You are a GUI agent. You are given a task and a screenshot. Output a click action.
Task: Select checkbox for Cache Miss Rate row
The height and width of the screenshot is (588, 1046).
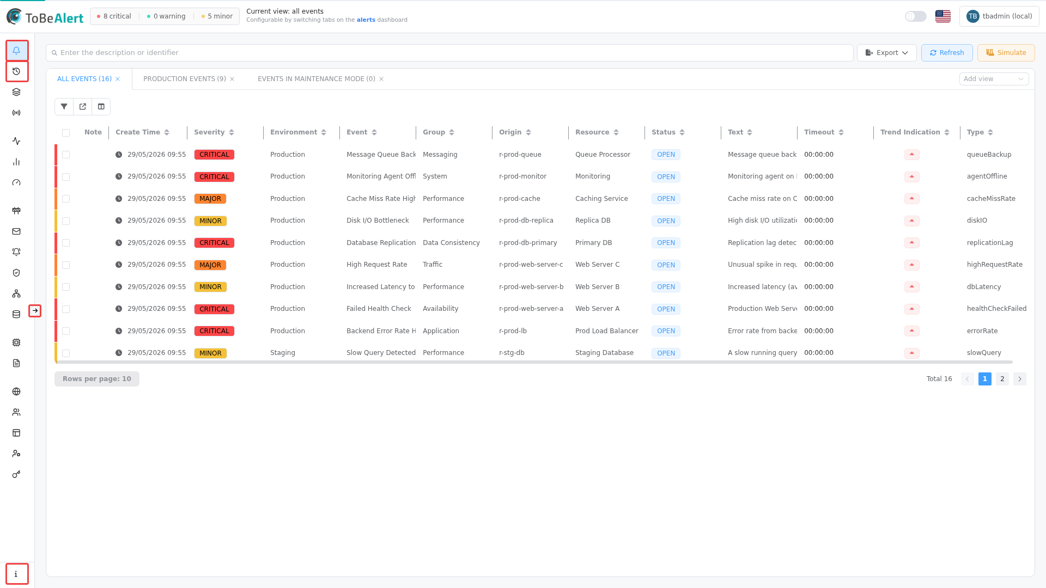point(66,199)
